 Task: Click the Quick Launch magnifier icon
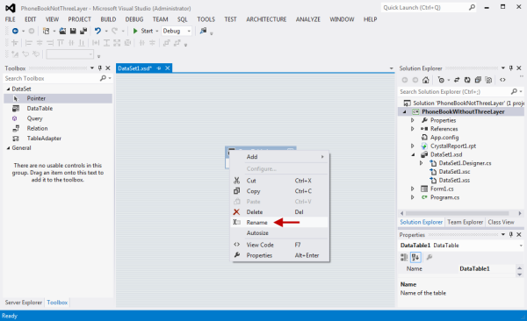[472, 7]
